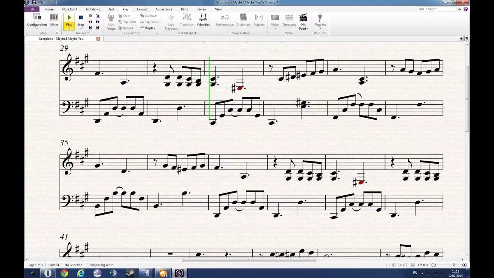Rewind playback with the double-left arrows
Image resolution: width=494 pixels, height=278 pixels.
point(90,22)
